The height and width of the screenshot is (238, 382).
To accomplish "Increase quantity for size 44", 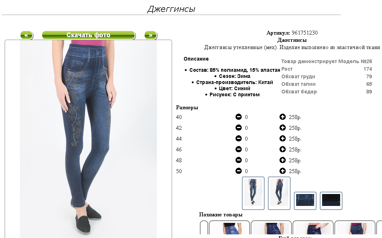I will [x=282, y=138].
